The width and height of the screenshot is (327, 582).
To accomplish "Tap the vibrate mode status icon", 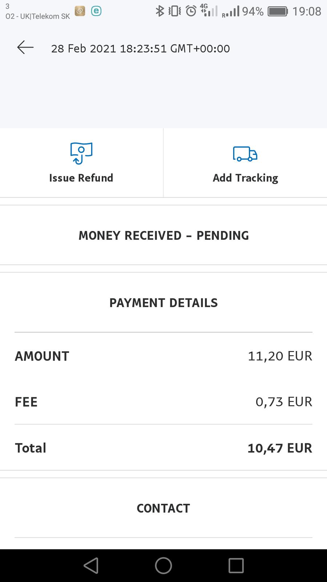I will (x=175, y=11).
